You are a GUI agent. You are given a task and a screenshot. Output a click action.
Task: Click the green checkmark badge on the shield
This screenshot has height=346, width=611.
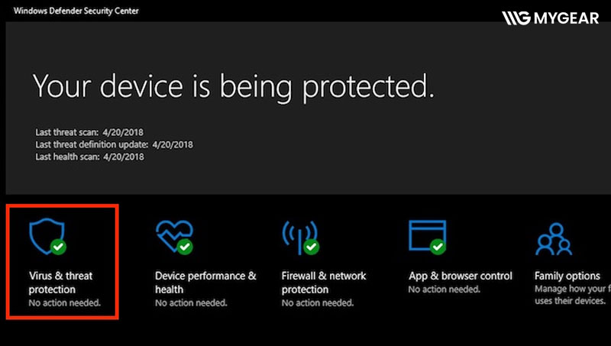58,247
